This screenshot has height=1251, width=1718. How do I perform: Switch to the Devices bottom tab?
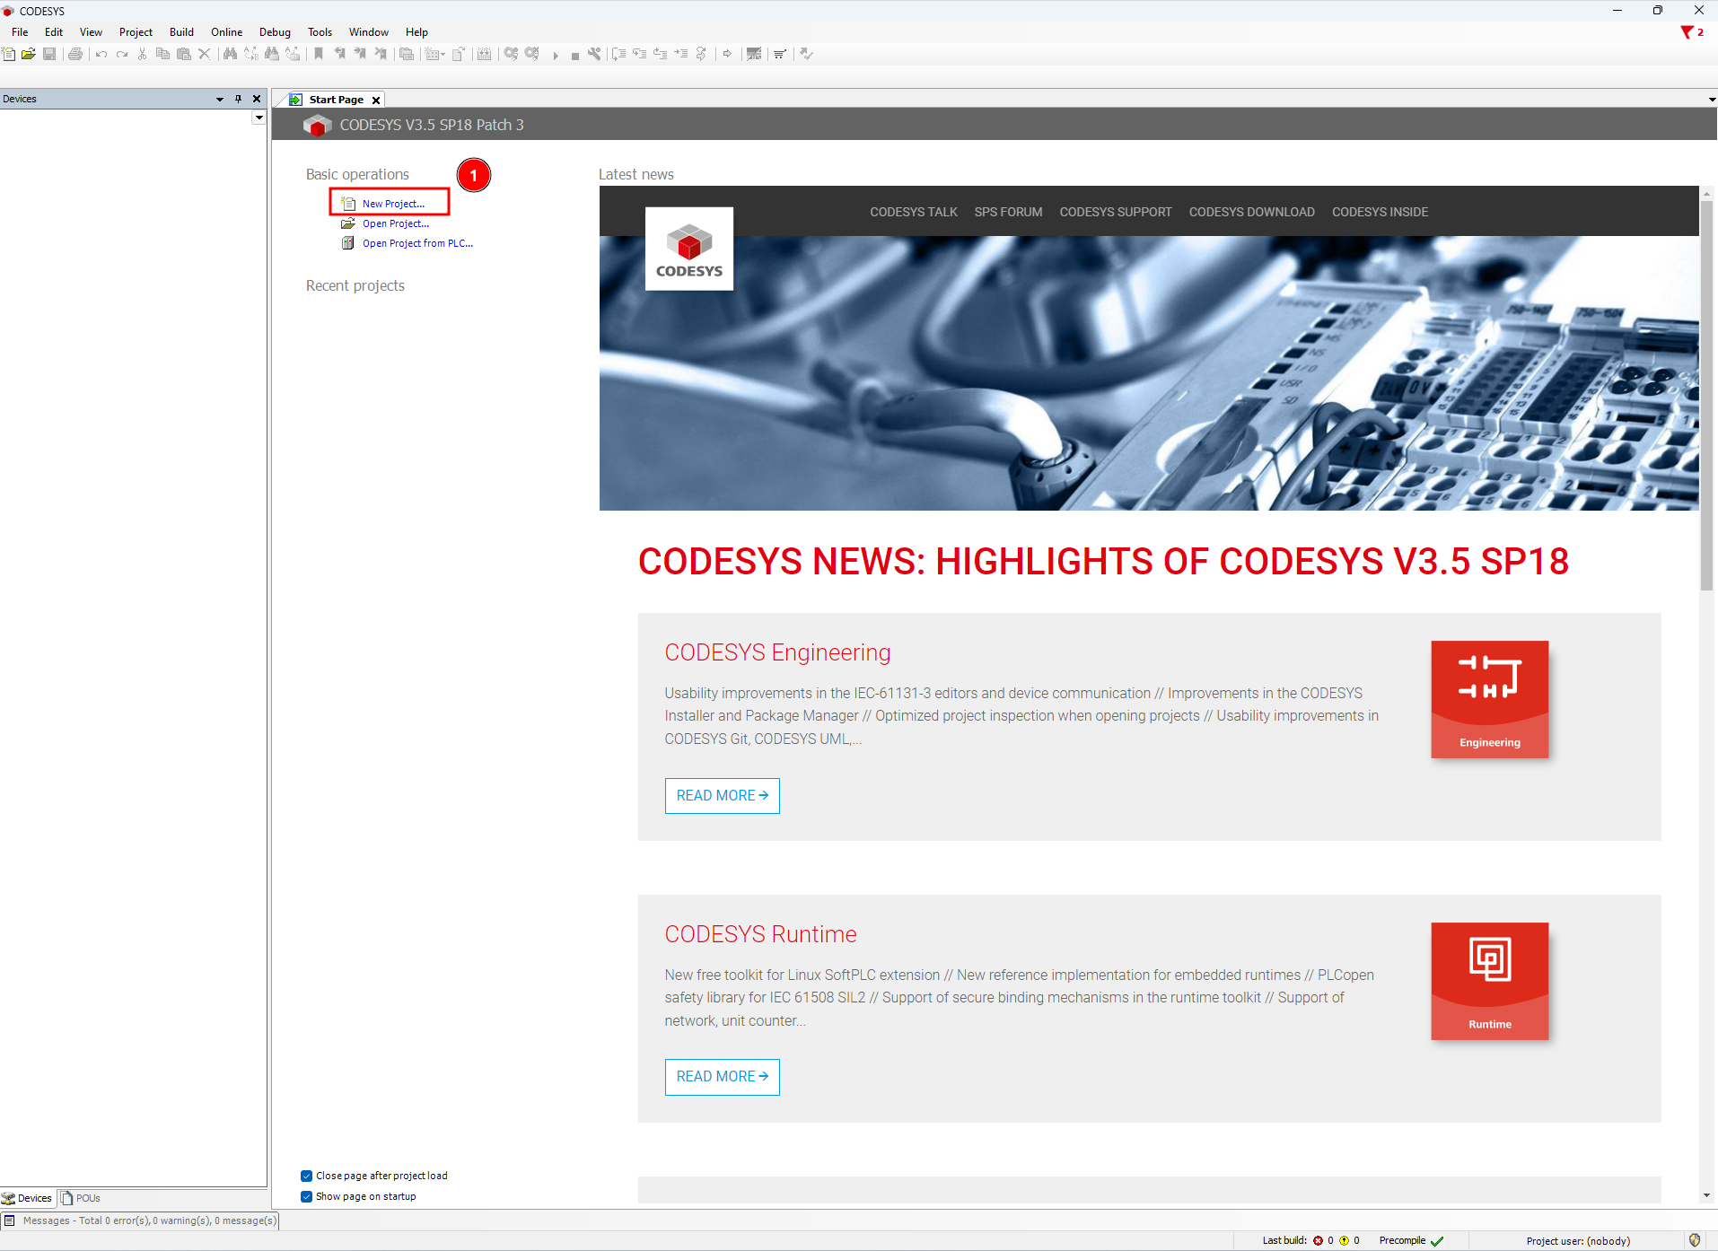point(27,1198)
